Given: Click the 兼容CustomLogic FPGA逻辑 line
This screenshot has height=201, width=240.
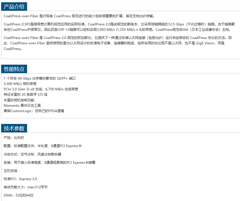Looking at the screenshot, I should point(34,111).
